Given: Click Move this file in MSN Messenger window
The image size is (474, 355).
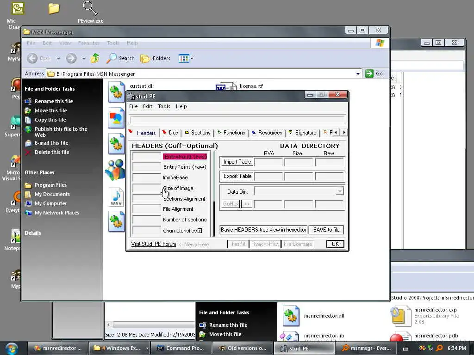Looking at the screenshot, I should click(50, 110).
